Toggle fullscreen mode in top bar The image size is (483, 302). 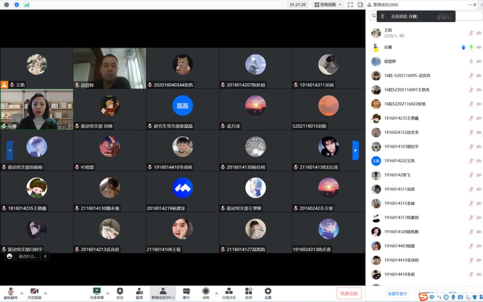pos(350,5)
